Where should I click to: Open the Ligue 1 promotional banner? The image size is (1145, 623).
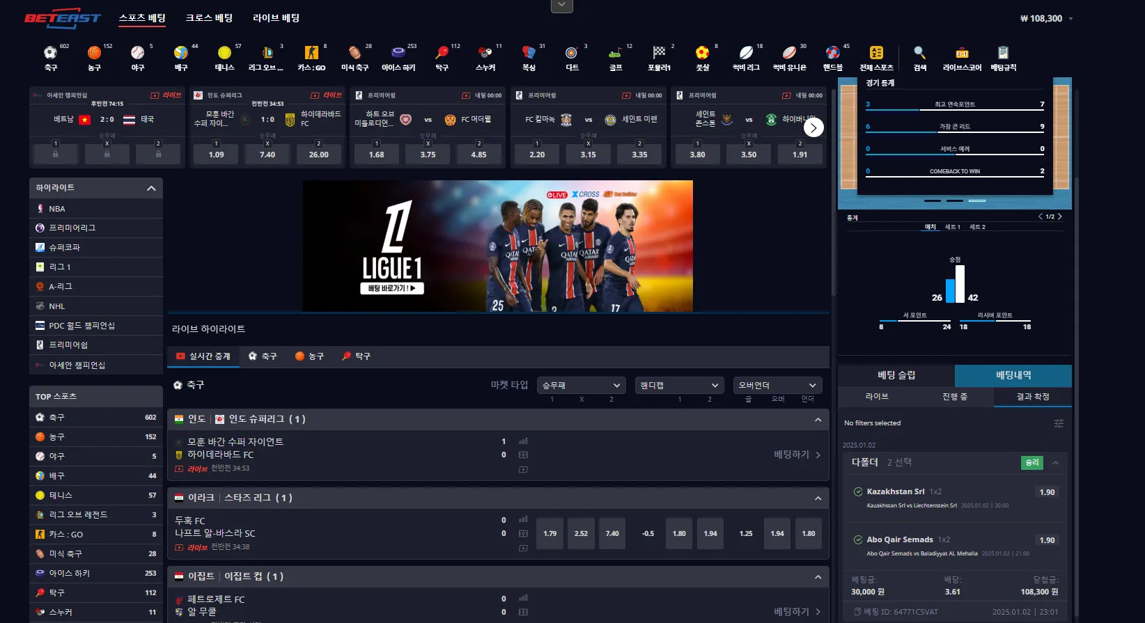pyautogui.click(x=498, y=246)
